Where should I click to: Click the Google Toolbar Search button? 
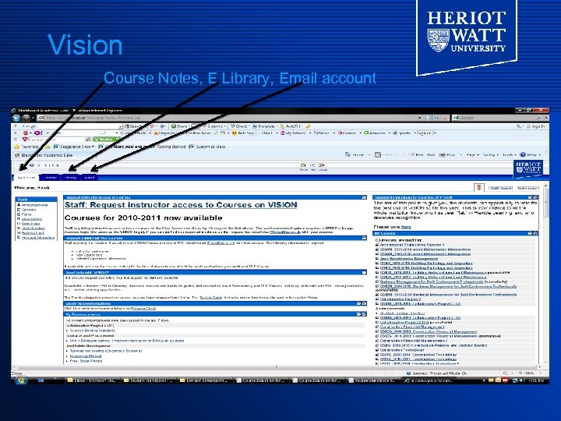tap(134, 126)
